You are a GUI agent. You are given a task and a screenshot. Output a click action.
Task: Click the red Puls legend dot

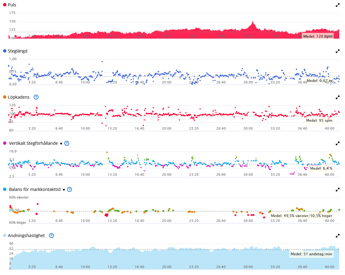(5, 5)
